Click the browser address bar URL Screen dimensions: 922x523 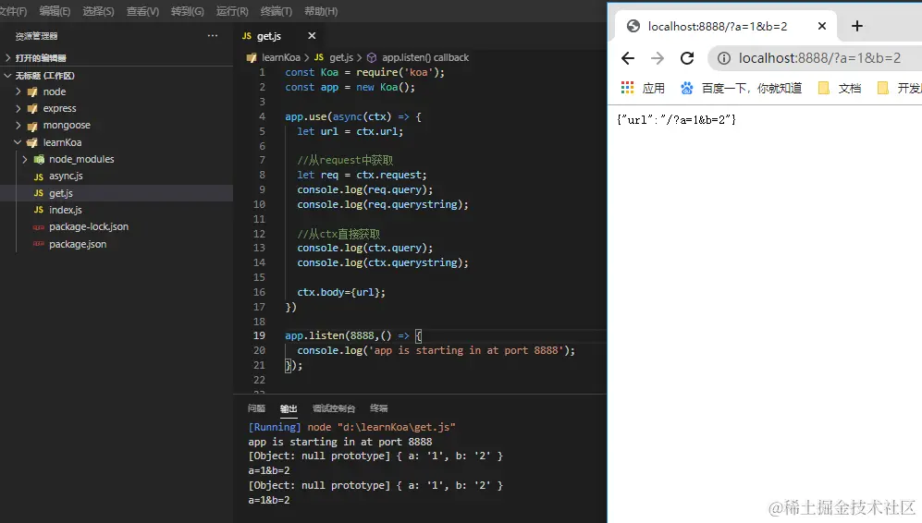click(819, 58)
